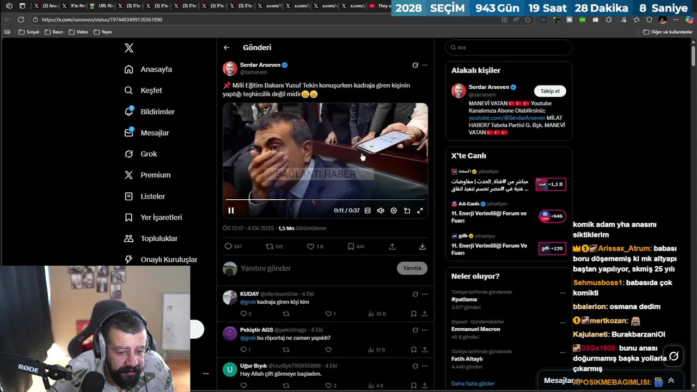Open the Sosyal bookmarks folder
Image resolution: width=697 pixels, height=392 pixels.
[x=29, y=32]
